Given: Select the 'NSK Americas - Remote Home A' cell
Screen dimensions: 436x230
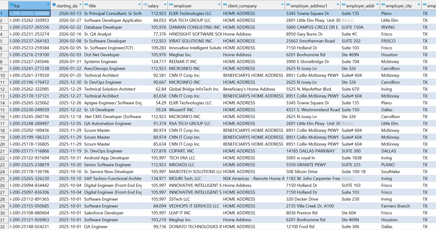Looking at the screenshot, I should point(253,178).
